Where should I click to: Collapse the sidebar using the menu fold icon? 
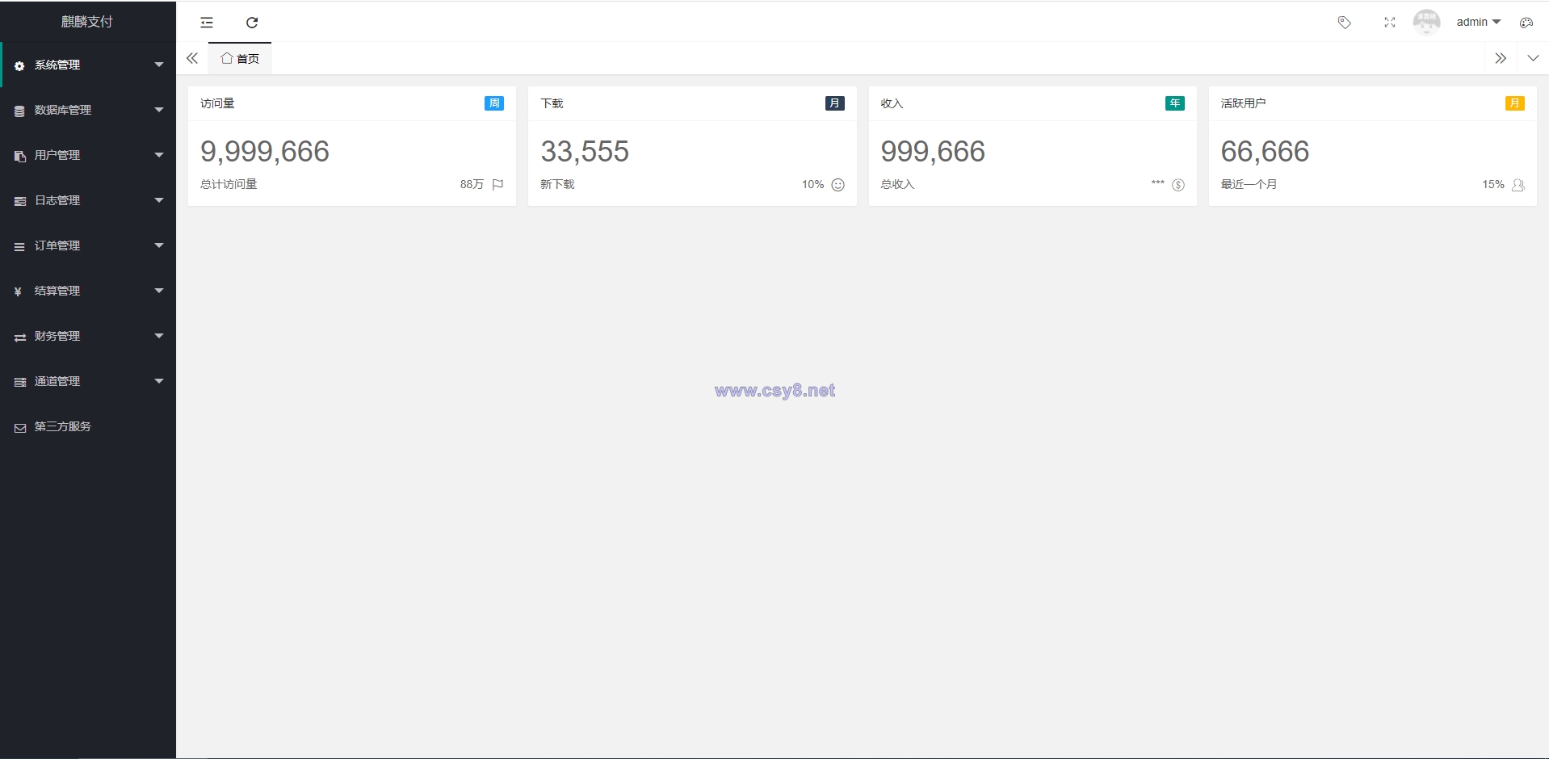(x=207, y=23)
